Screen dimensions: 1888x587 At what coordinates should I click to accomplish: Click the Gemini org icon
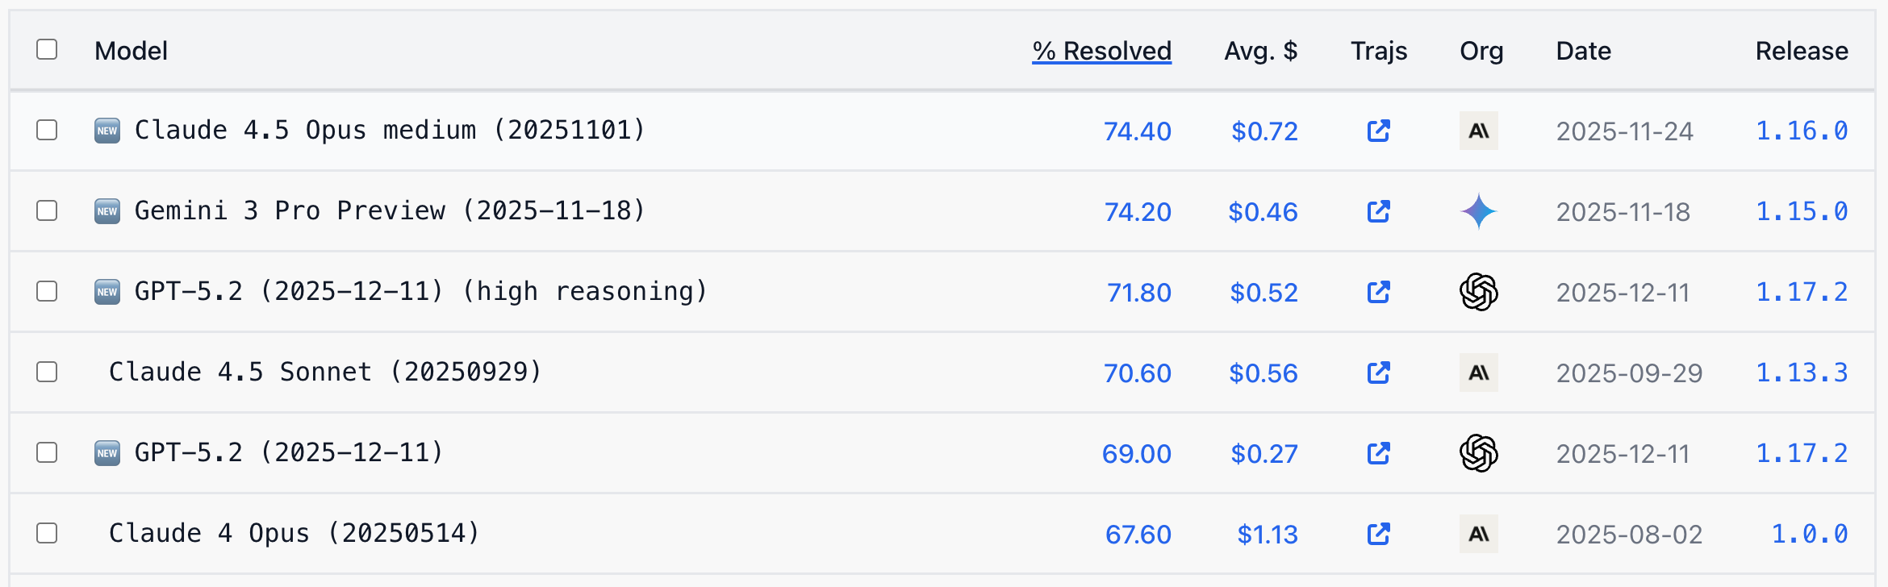pos(1478,211)
